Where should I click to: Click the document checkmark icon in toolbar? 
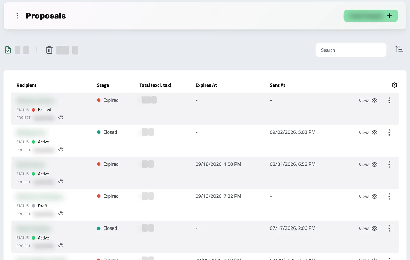pos(8,50)
